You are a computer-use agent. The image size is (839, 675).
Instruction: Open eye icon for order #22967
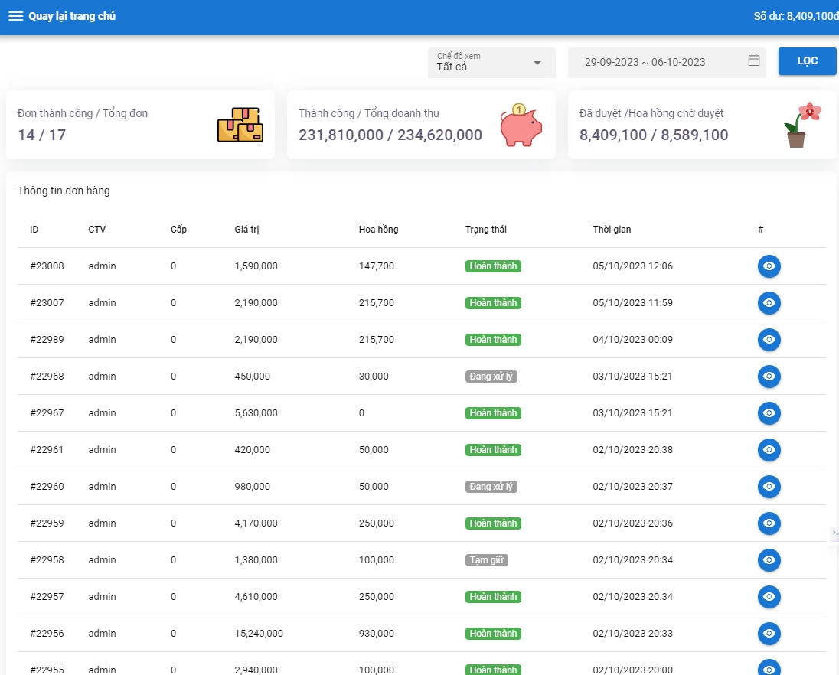click(769, 413)
